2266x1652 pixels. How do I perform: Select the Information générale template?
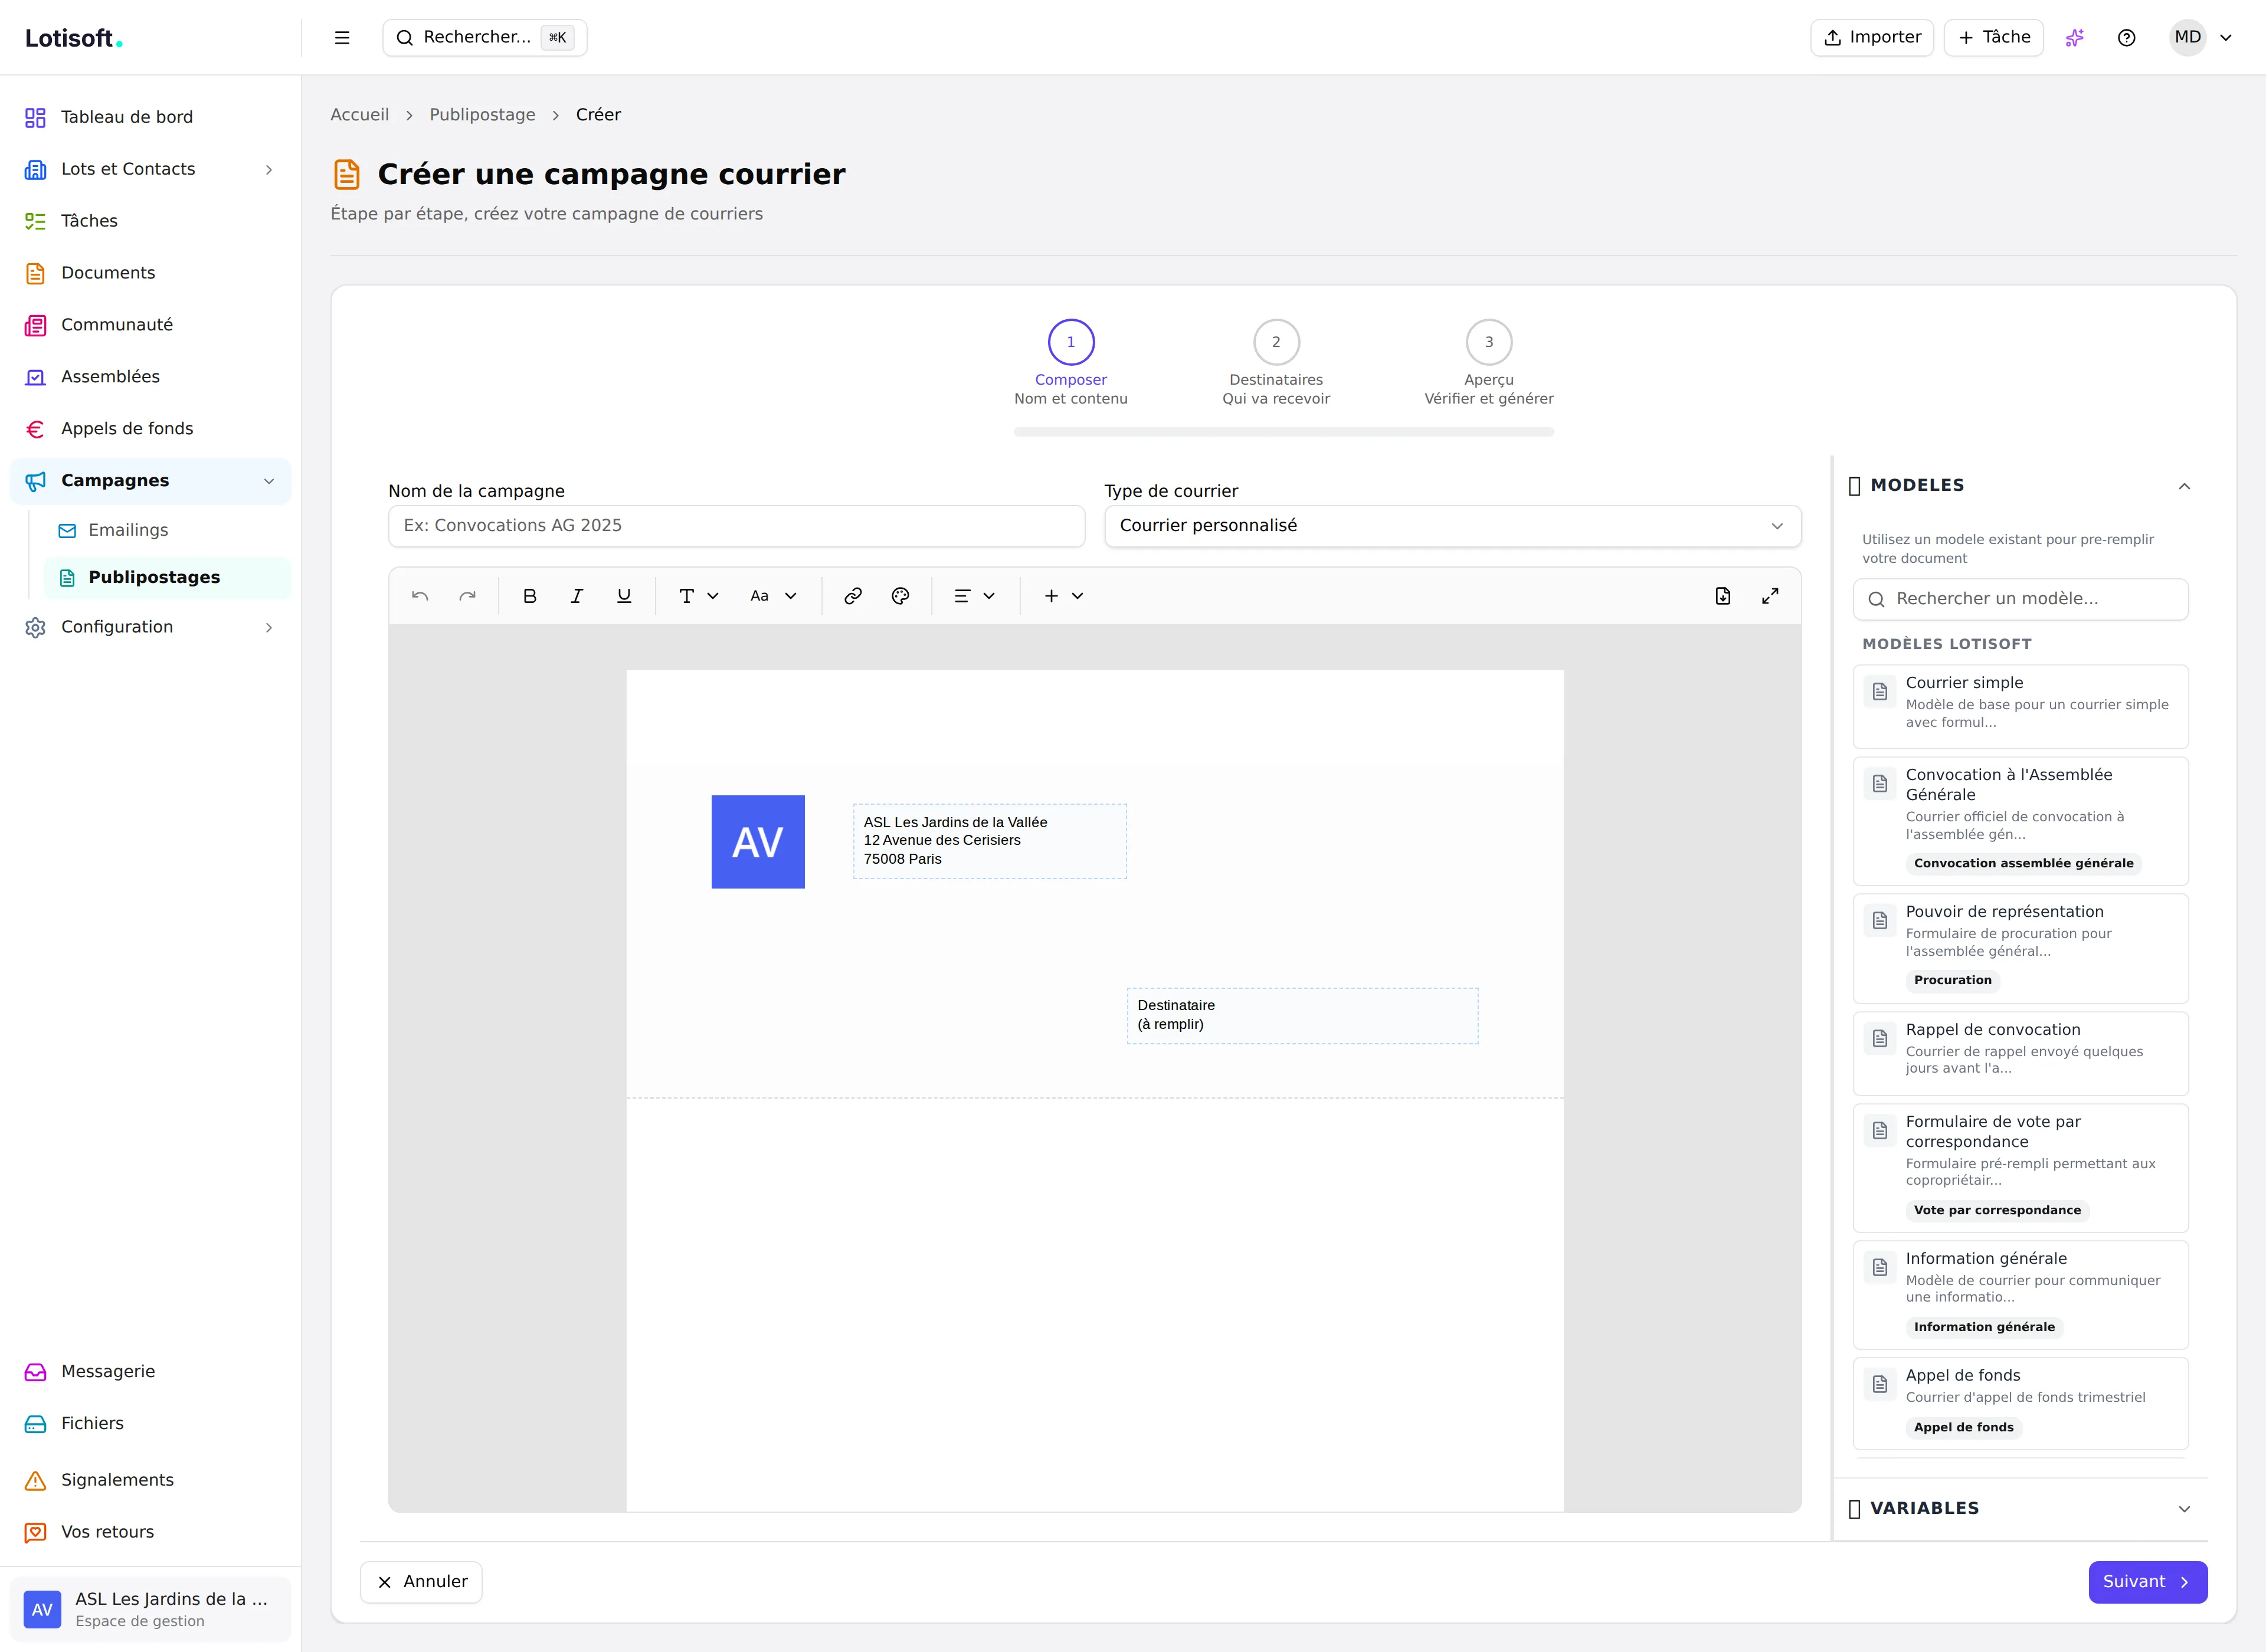click(x=2021, y=1295)
